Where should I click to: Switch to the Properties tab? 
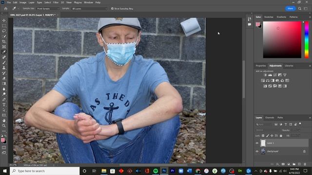(x=261, y=66)
